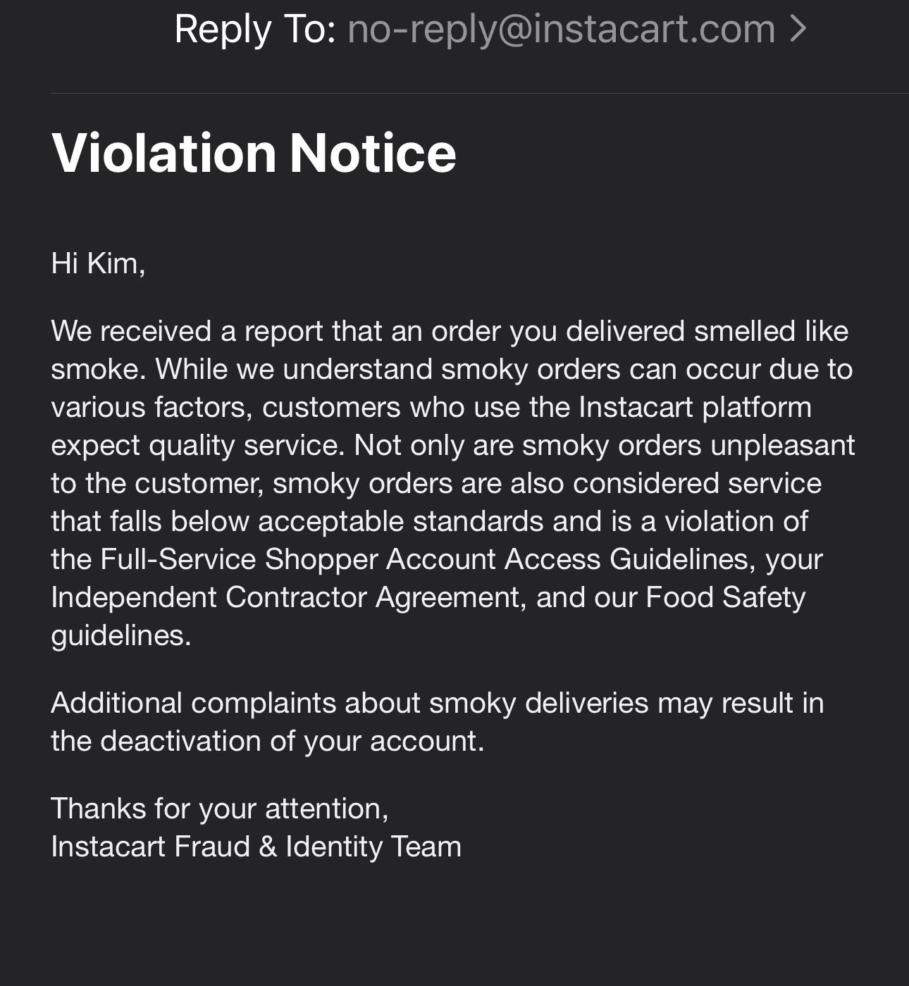Click the line starting 'We received a report'
The width and height of the screenshot is (909, 986).
coord(450,331)
